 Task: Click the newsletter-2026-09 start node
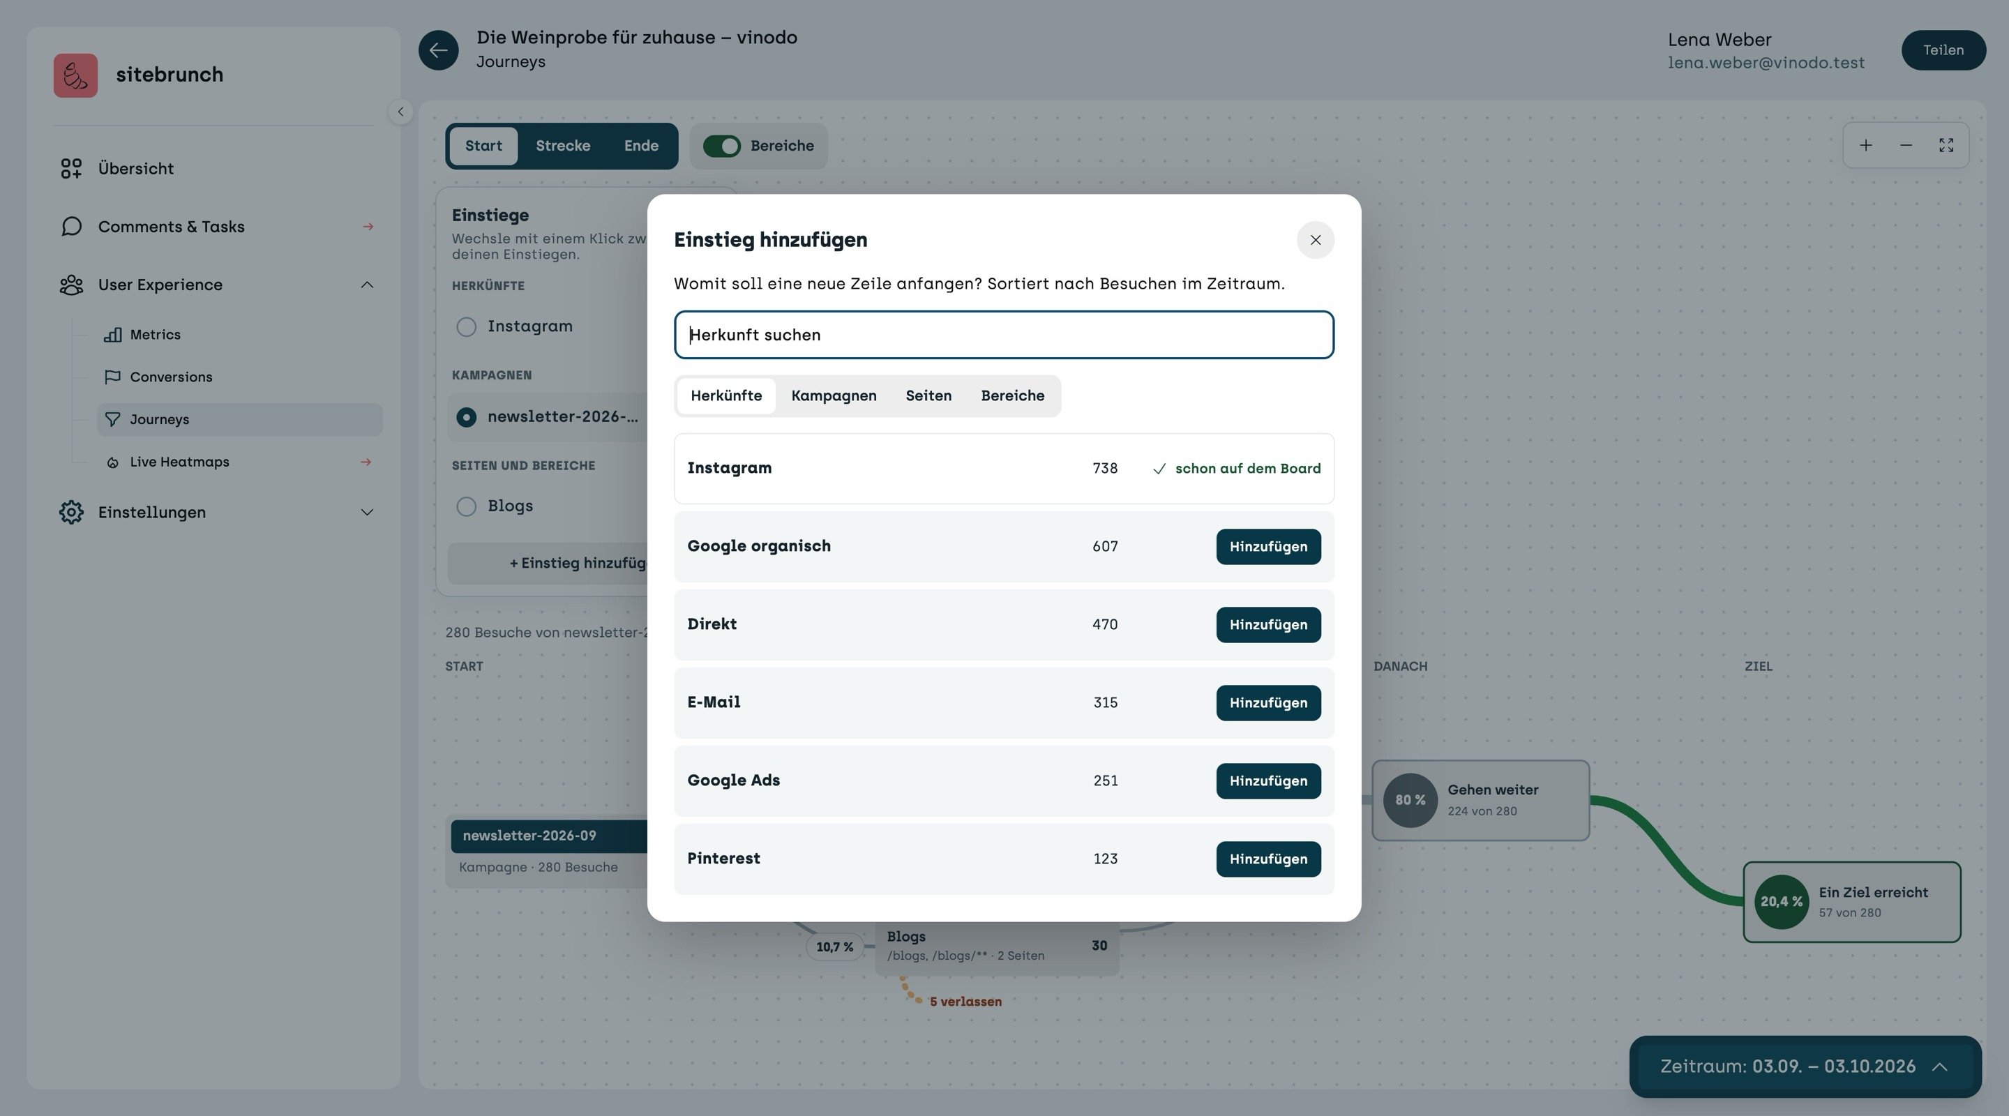point(548,850)
